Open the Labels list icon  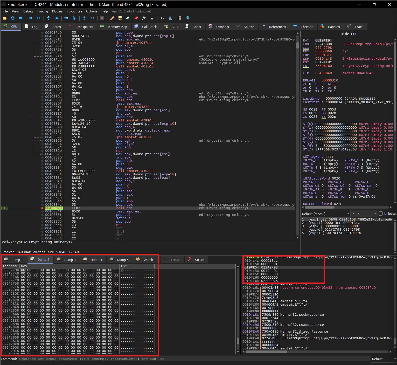click(128, 18)
